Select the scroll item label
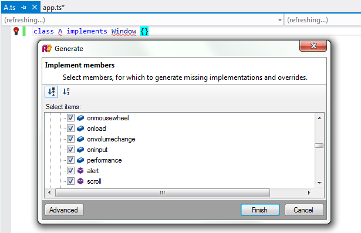The width and height of the screenshot is (361, 233). pyautogui.click(x=94, y=182)
